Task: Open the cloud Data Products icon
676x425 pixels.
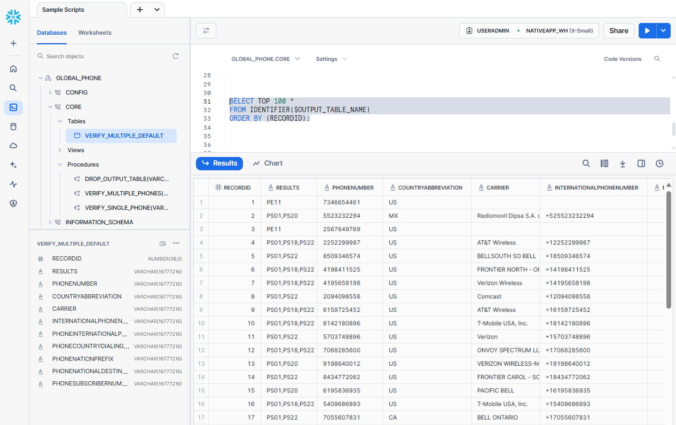Action: pyautogui.click(x=13, y=146)
